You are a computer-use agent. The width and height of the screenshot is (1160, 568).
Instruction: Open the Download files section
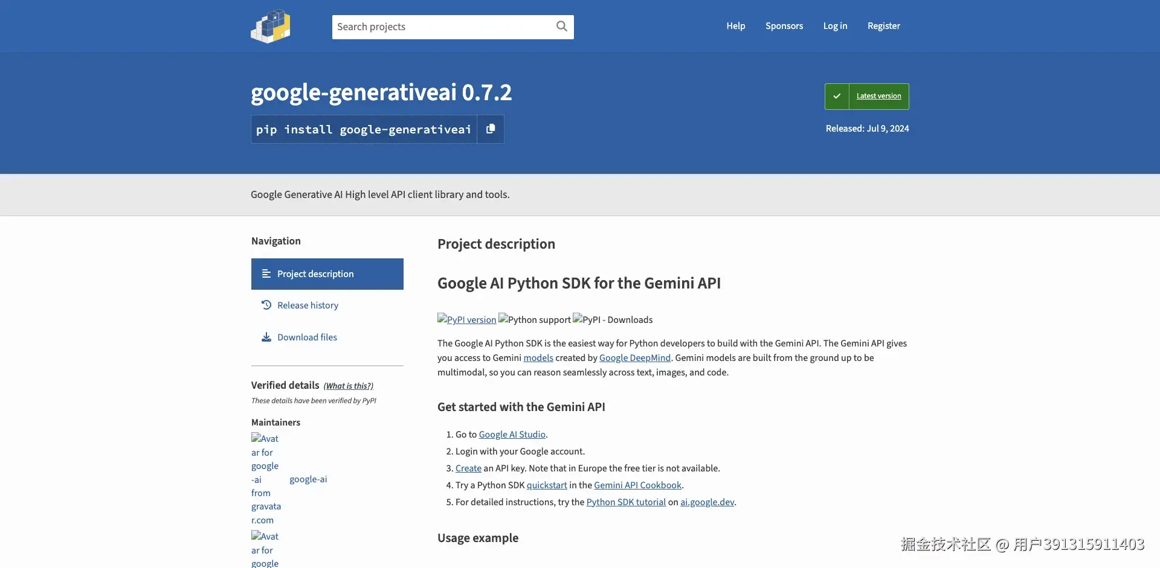tap(307, 337)
